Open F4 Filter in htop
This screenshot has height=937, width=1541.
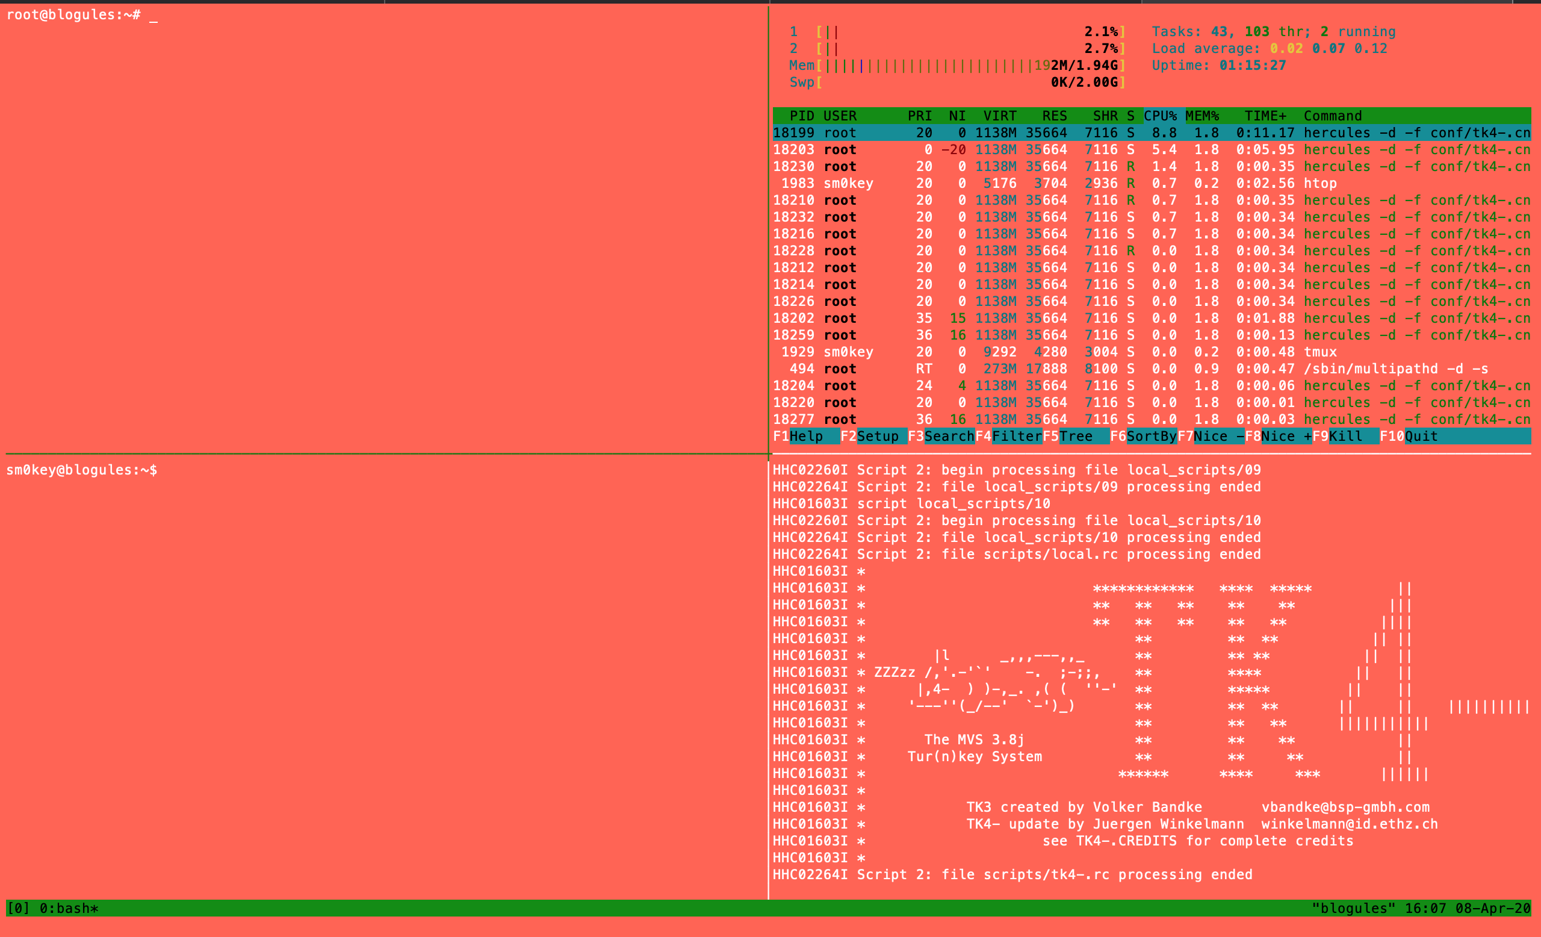click(1009, 437)
